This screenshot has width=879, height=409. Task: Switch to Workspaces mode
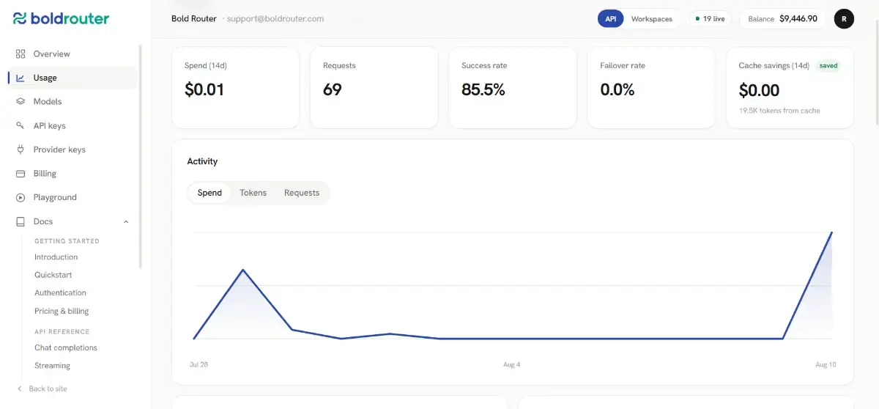point(652,19)
